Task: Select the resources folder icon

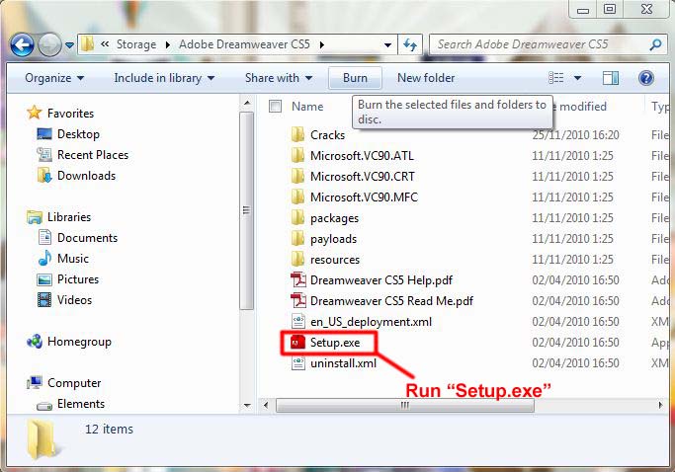Action: click(297, 260)
